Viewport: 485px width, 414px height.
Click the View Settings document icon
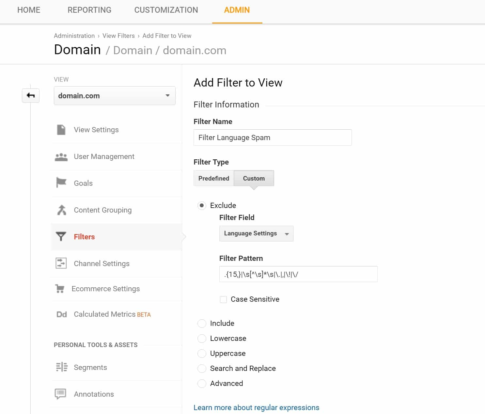coord(61,130)
